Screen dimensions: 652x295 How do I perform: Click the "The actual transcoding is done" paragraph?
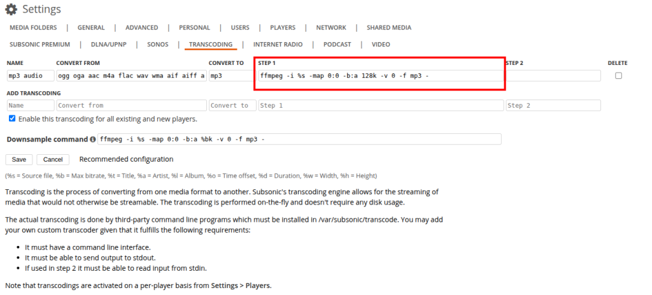[223, 225]
